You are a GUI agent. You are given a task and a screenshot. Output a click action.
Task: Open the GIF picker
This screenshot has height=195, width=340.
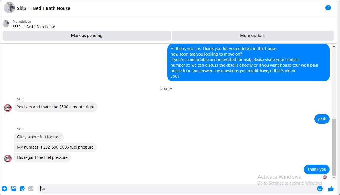point(31,189)
